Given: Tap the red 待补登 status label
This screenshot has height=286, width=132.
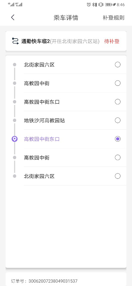Looking at the screenshot, I should pos(112,41).
